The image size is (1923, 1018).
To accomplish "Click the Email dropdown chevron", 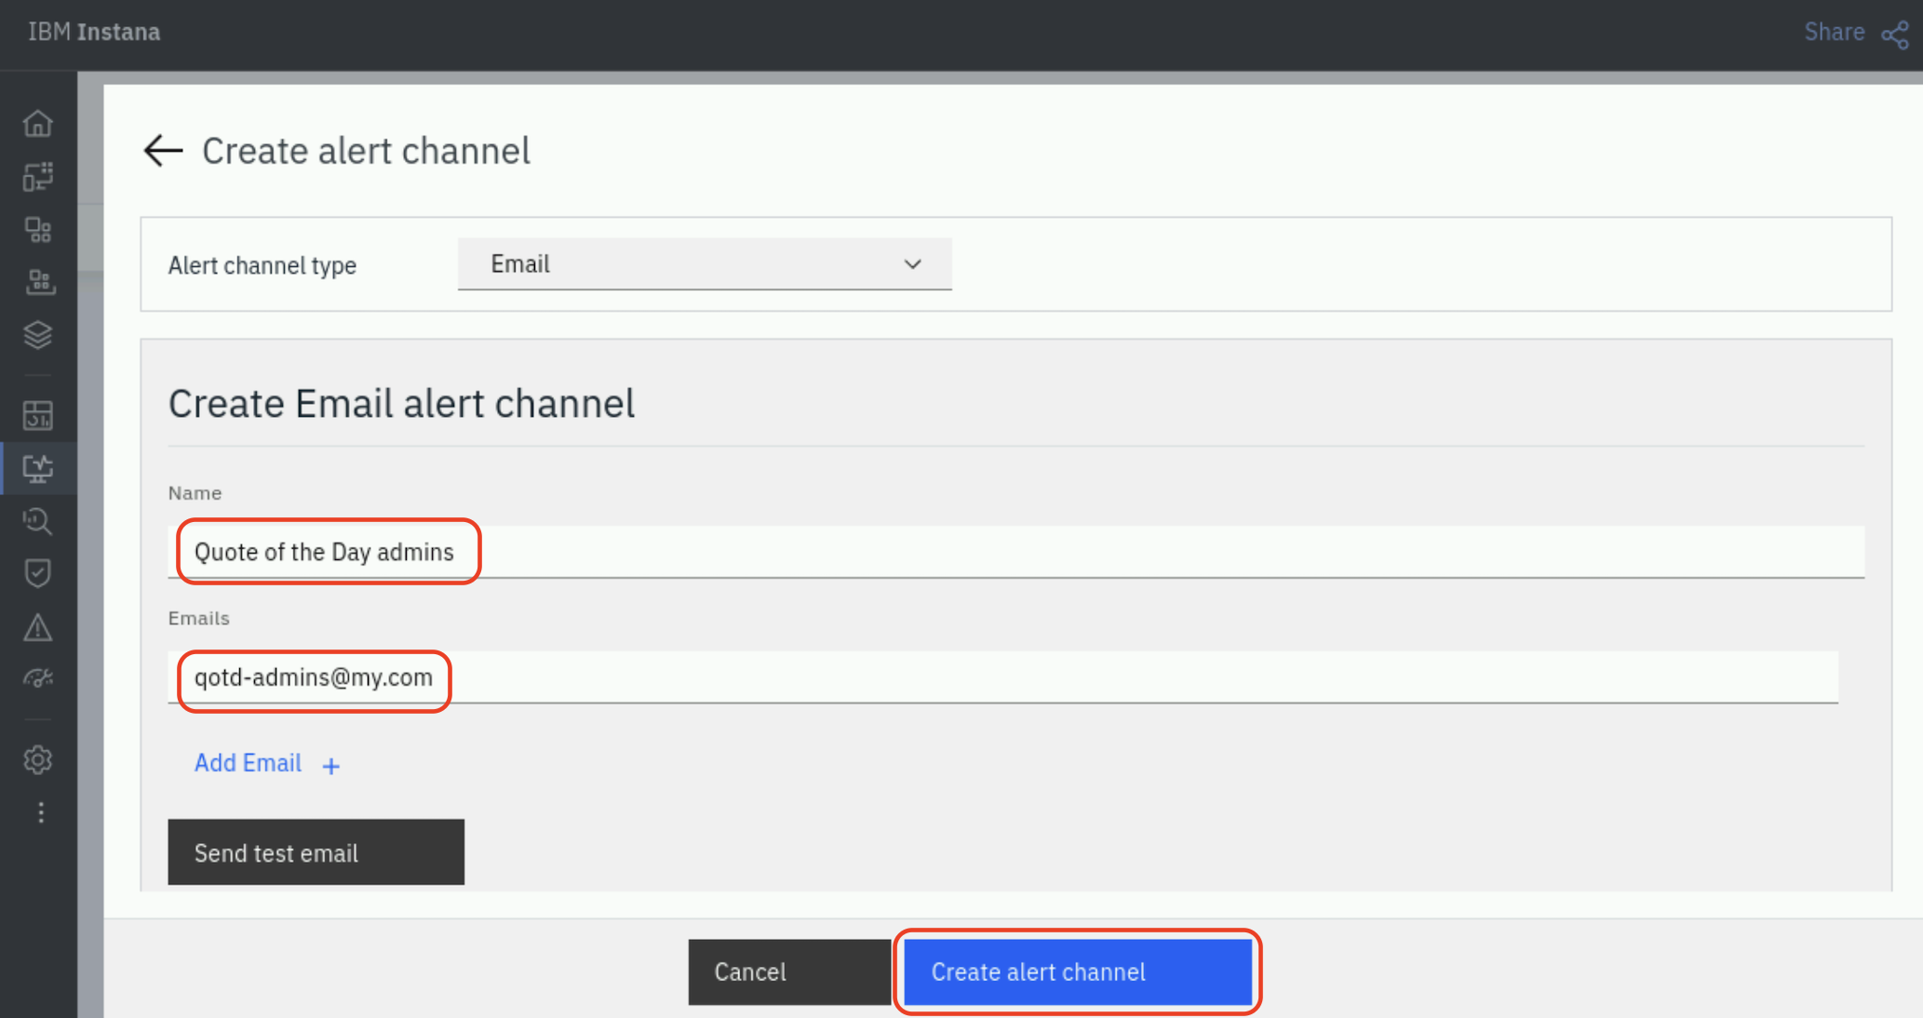I will (x=912, y=264).
